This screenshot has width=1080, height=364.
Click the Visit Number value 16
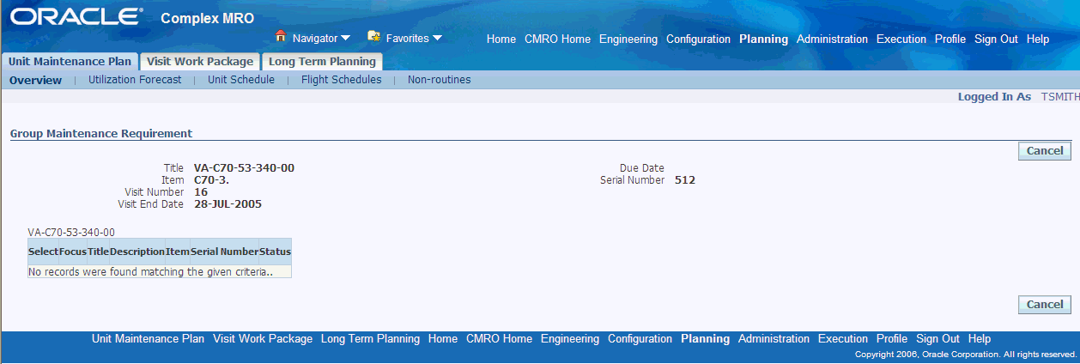point(201,192)
